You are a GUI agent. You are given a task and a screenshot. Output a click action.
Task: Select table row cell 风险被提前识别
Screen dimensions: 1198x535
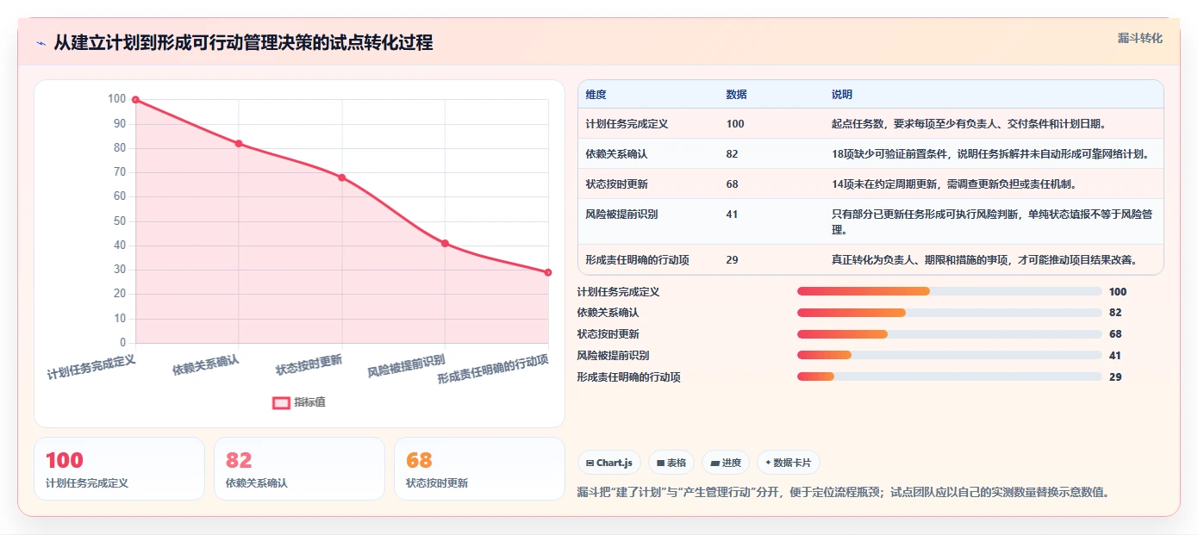(621, 215)
